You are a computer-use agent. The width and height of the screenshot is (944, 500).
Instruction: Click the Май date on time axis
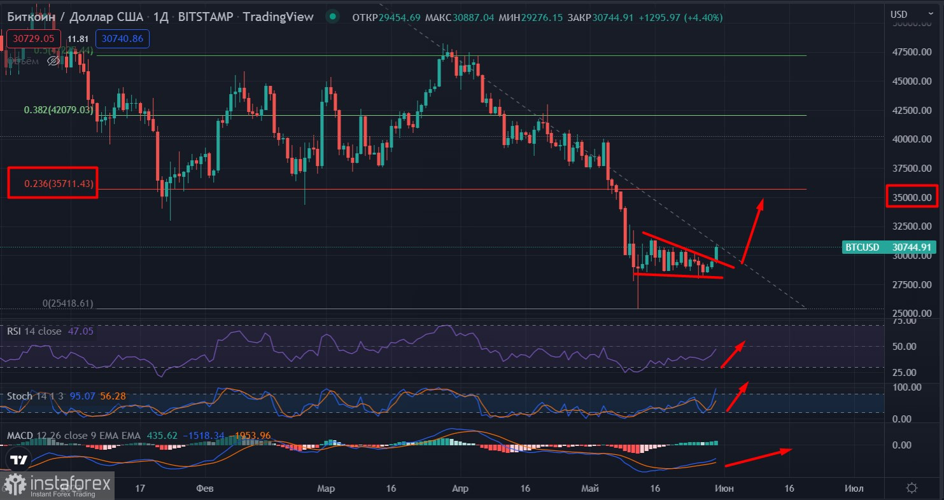(590, 489)
